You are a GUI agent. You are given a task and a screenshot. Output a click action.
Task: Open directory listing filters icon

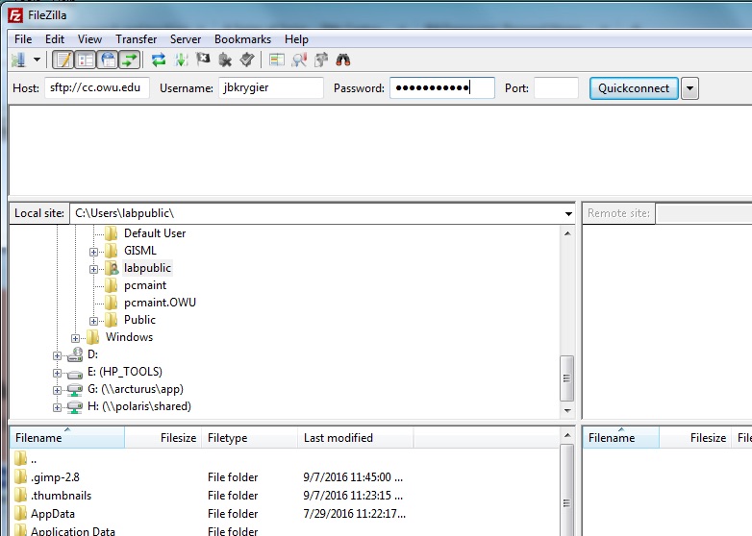point(277,60)
